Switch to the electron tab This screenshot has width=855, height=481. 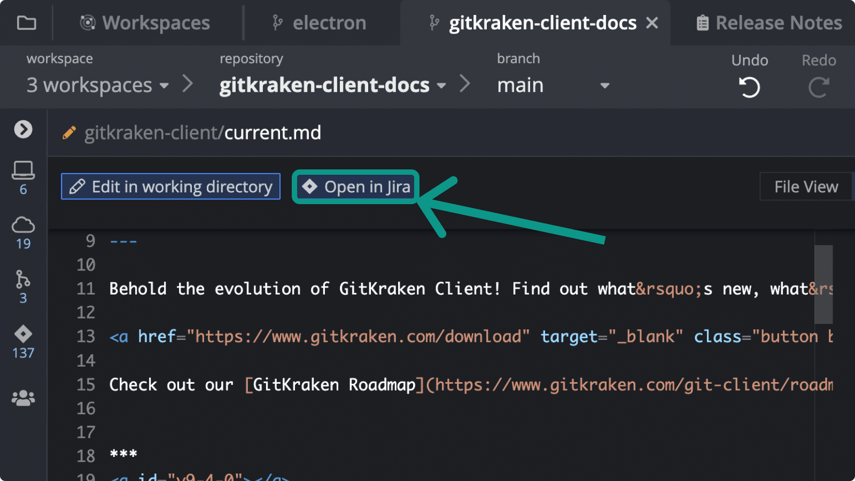point(319,23)
